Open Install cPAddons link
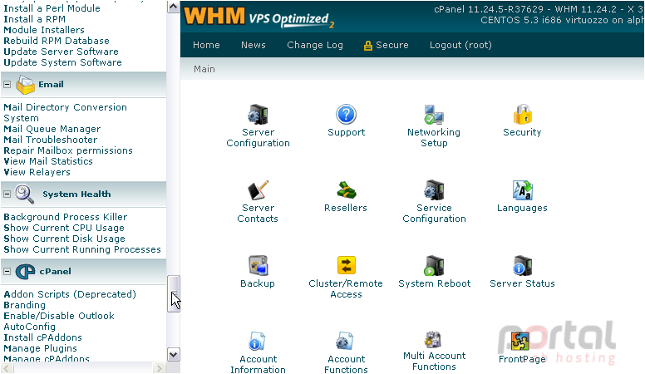The image size is (645, 374). click(42, 337)
